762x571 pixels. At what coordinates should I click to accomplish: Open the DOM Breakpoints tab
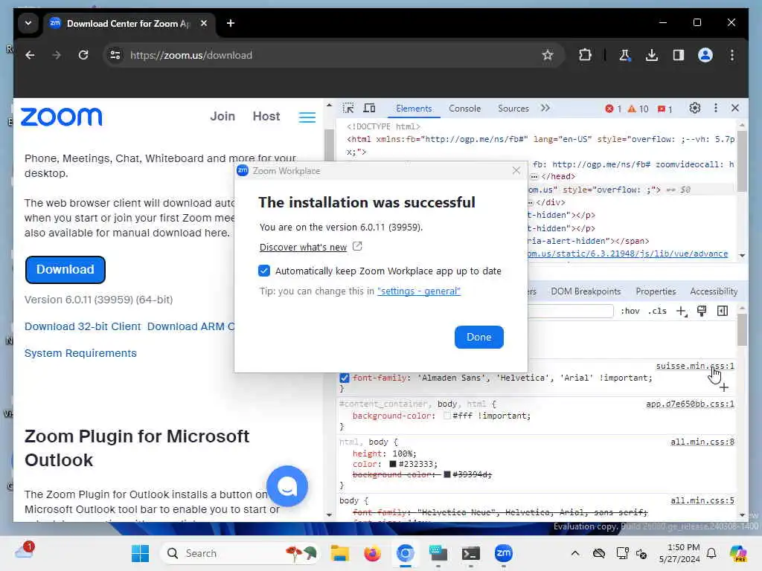tap(586, 291)
